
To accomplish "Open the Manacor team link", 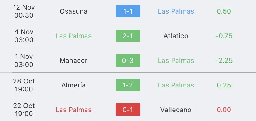I will [74, 60].
